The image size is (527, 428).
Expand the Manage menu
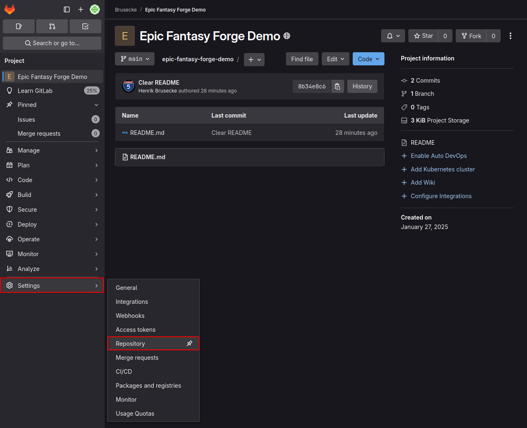(x=52, y=150)
